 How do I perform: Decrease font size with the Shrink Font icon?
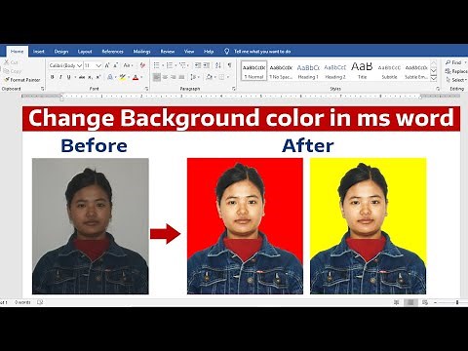116,65
